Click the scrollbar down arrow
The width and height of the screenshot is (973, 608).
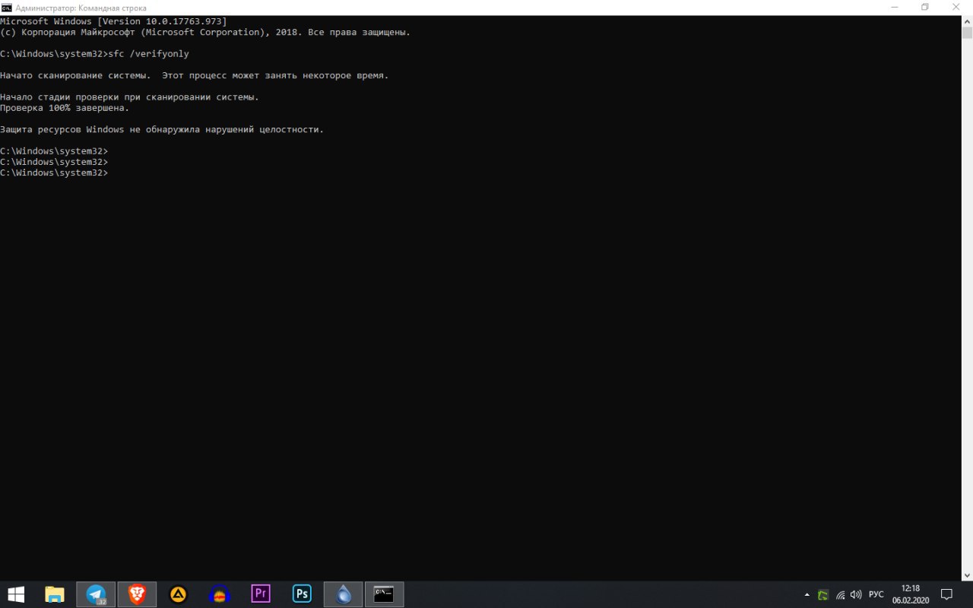[967, 575]
